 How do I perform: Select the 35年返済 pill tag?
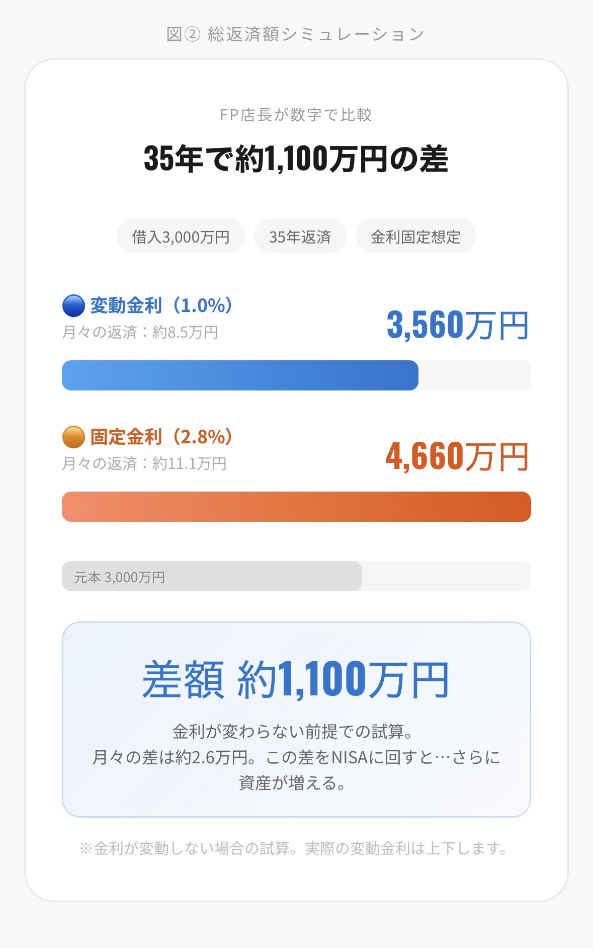point(300,236)
